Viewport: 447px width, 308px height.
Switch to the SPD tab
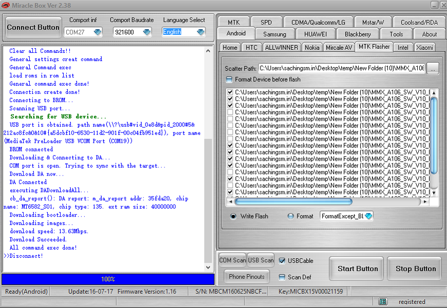pyautogui.click(x=266, y=22)
